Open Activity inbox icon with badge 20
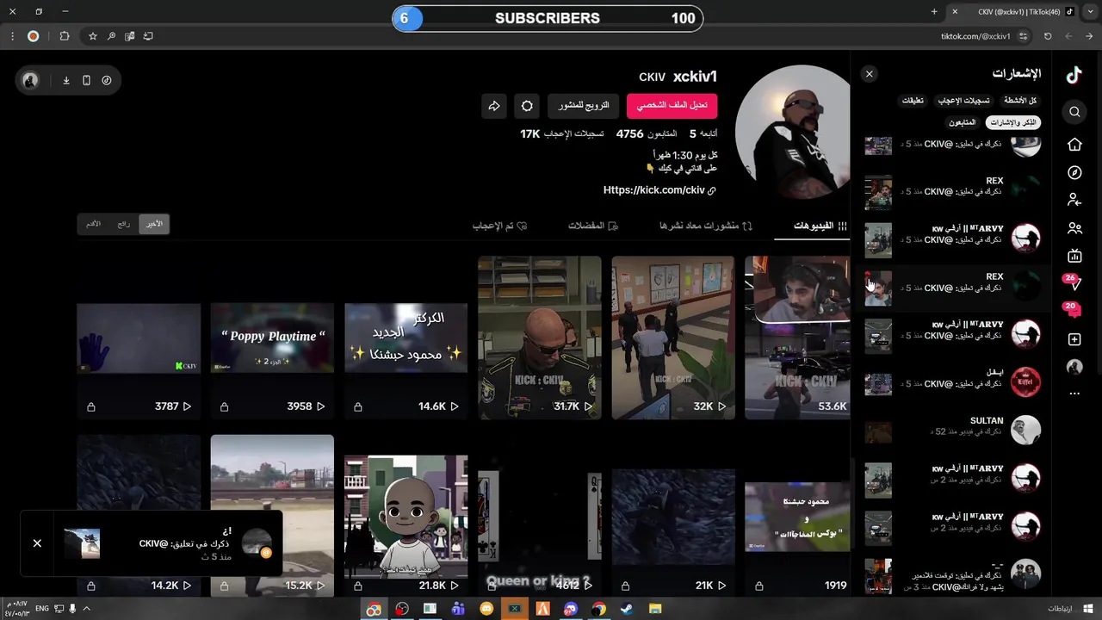Screen dimensions: 1102x620 1073,310
